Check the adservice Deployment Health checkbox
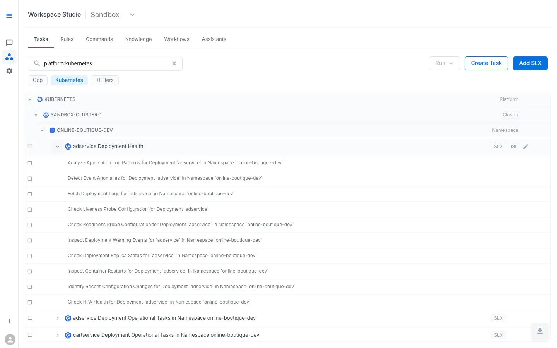Image resolution: width=557 pixels, height=348 pixels. coord(30,146)
